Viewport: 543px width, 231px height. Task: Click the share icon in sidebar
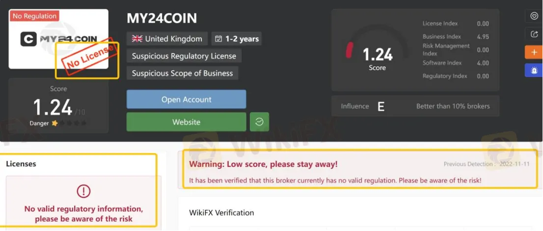pos(534,34)
